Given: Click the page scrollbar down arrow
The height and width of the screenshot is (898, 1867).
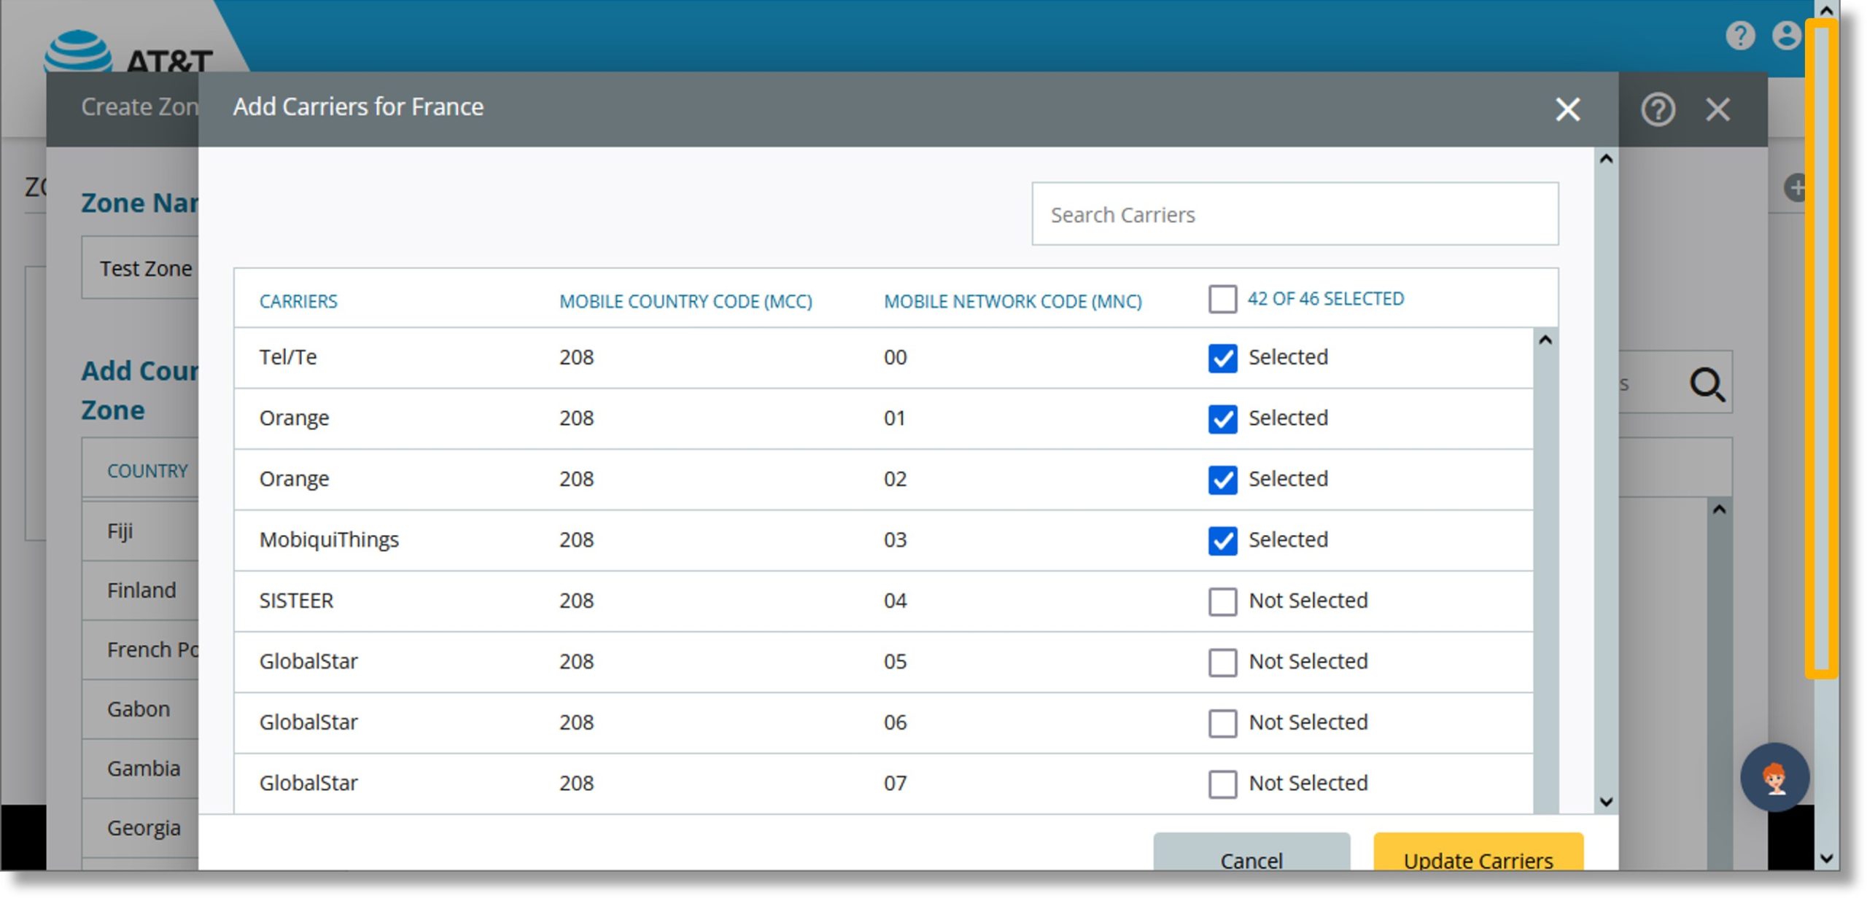Looking at the screenshot, I should (1825, 859).
